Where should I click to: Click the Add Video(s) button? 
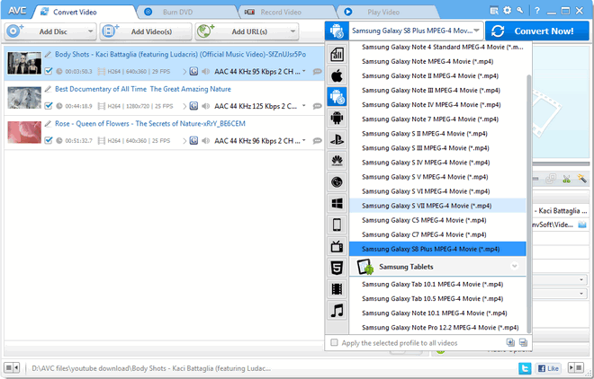pos(146,31)
